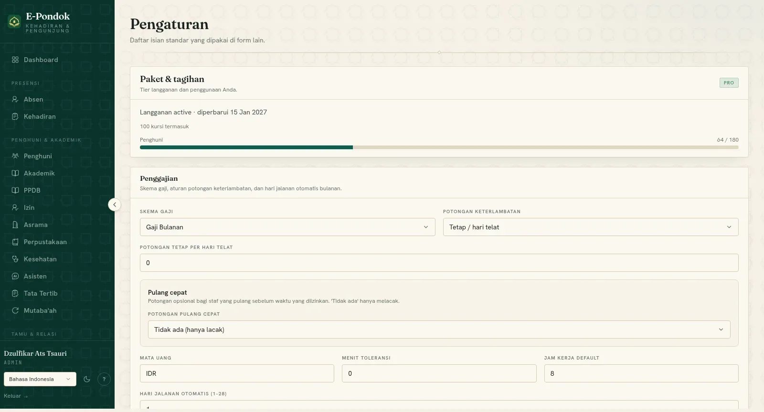Viewport: 764px width, 412px height.
Task: Toggle dark mode with moon icon
Action: 87,379
